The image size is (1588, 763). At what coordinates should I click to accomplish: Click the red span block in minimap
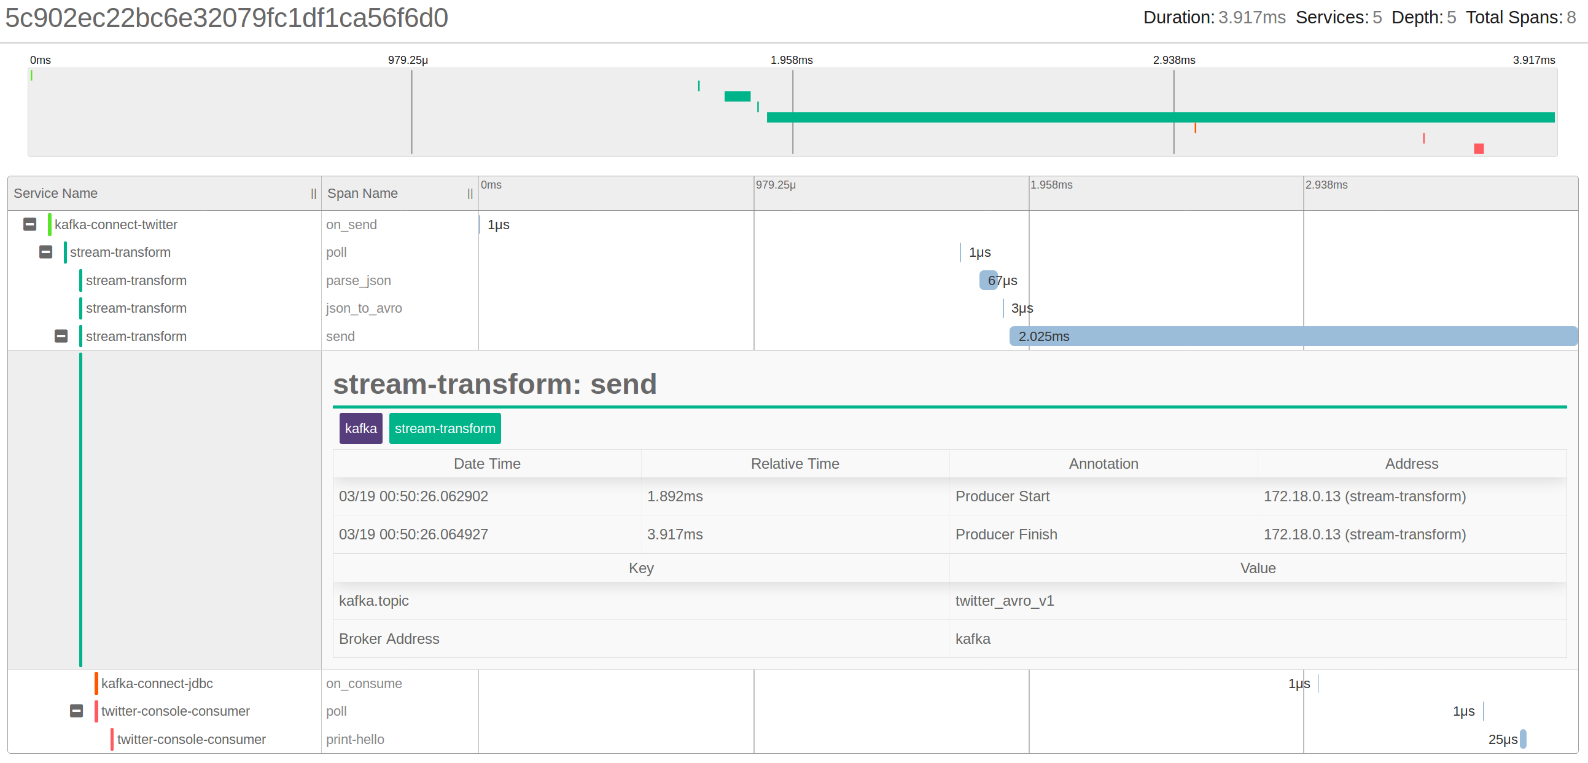point(1478,149)
